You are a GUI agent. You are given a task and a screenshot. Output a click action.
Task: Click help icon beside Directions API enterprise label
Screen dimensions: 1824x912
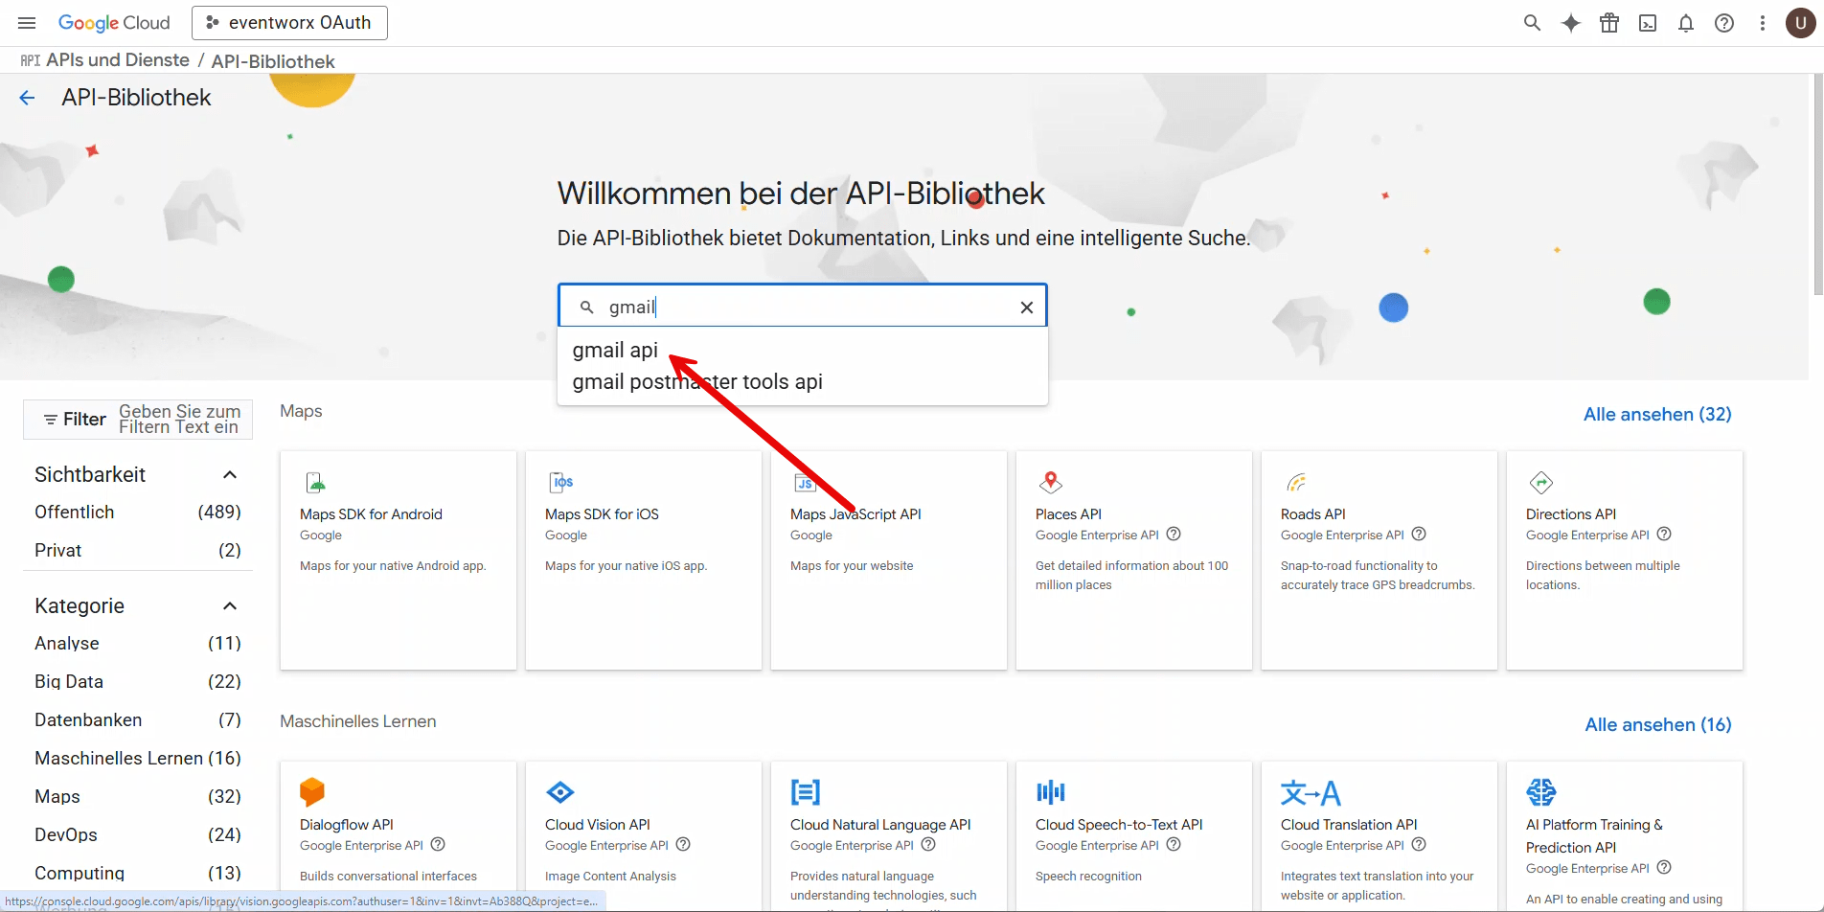[1664, 535]
